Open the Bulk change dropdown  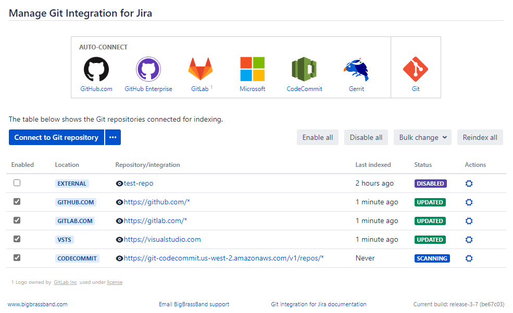click(422, 138)
